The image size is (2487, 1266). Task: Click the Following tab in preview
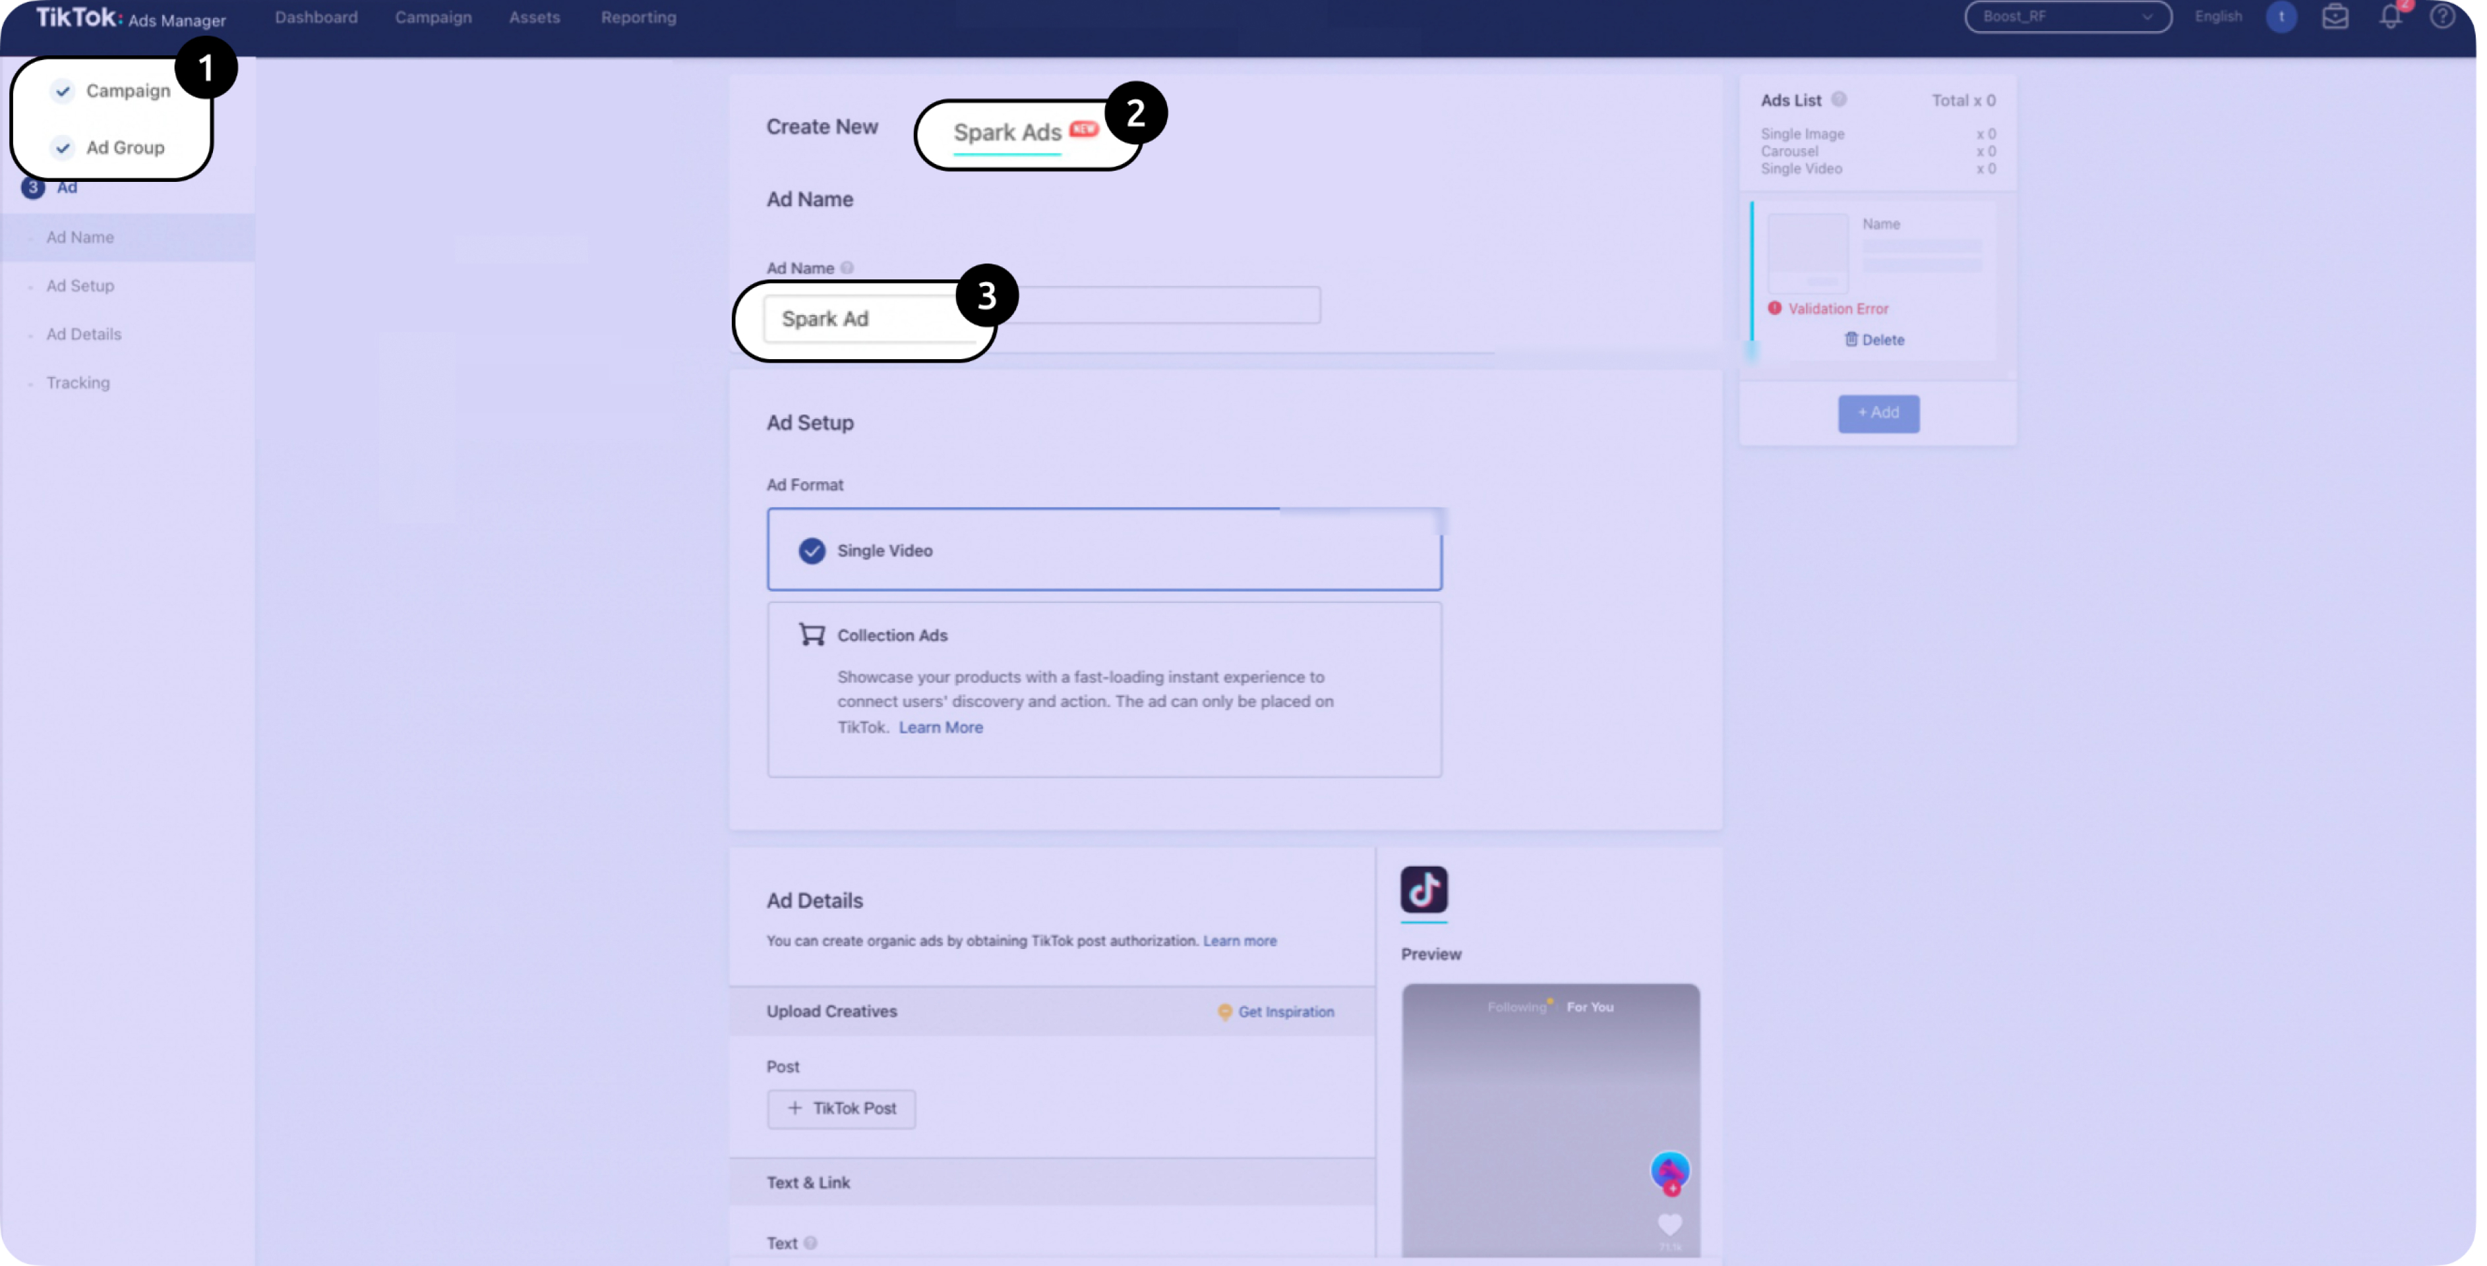(1516, 1008)
